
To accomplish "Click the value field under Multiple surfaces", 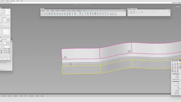I will click(x=3, y=43).
